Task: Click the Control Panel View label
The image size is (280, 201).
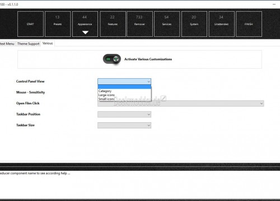Action: (x=30, y=82)
